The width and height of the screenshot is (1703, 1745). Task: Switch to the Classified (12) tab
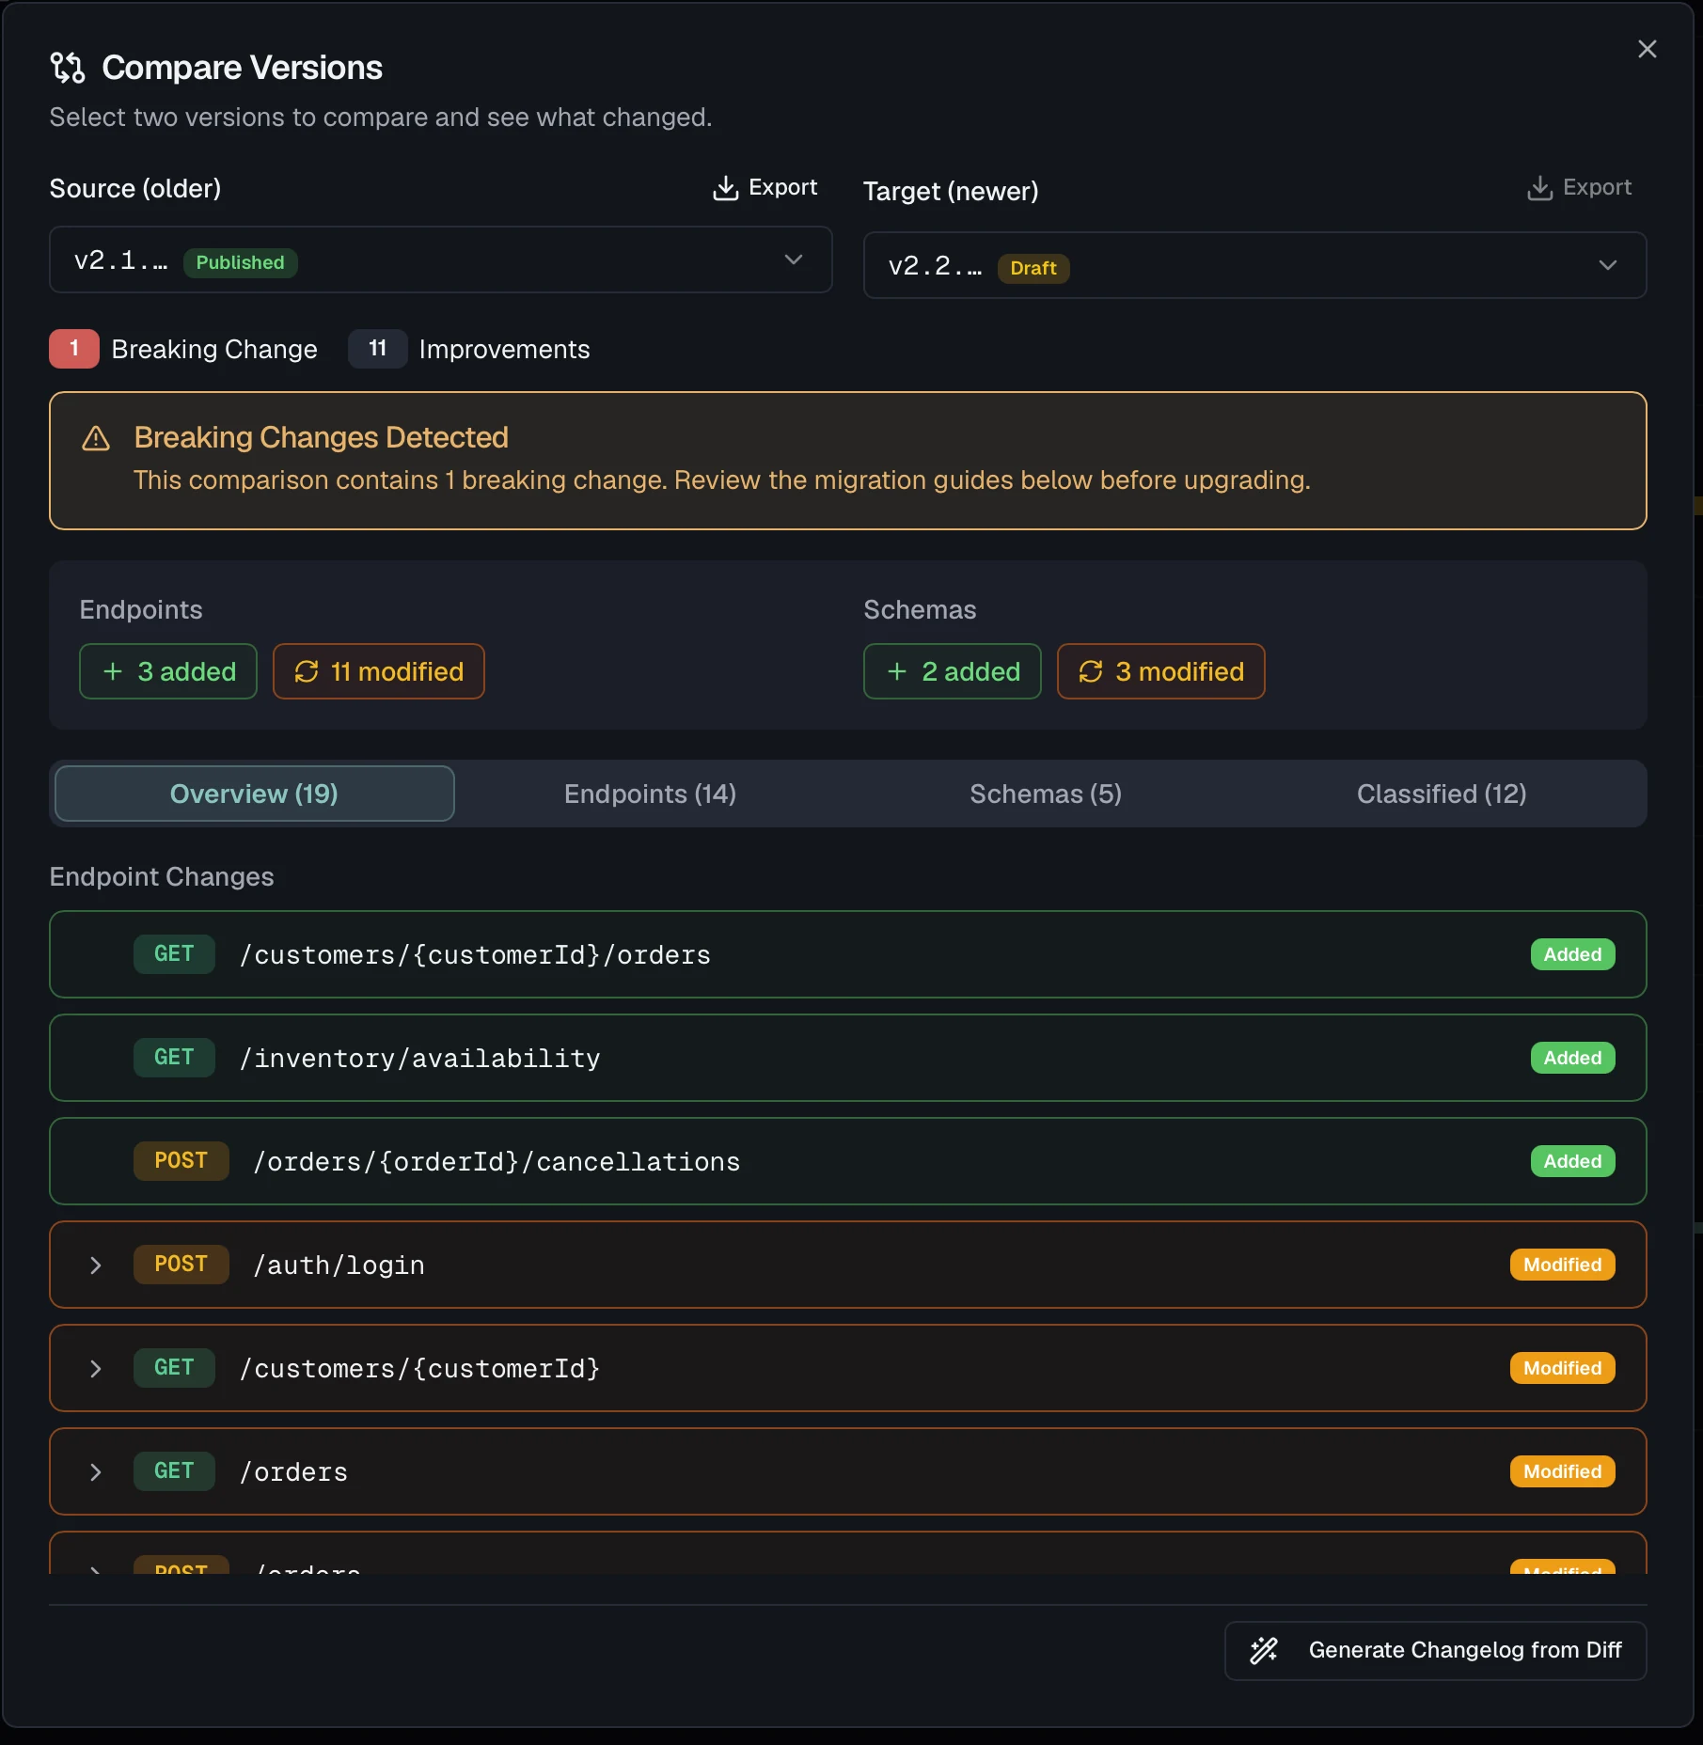point(1442,794)
